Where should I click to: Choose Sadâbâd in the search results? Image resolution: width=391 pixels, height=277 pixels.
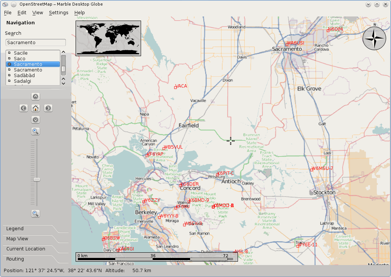tap(33, 75)
